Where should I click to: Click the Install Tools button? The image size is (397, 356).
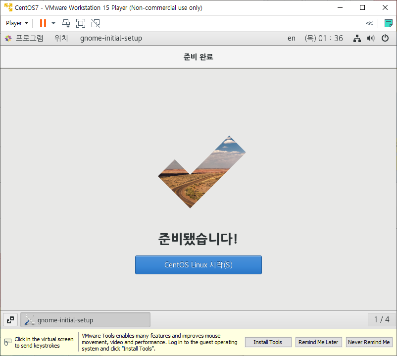[x=268, y=342]
